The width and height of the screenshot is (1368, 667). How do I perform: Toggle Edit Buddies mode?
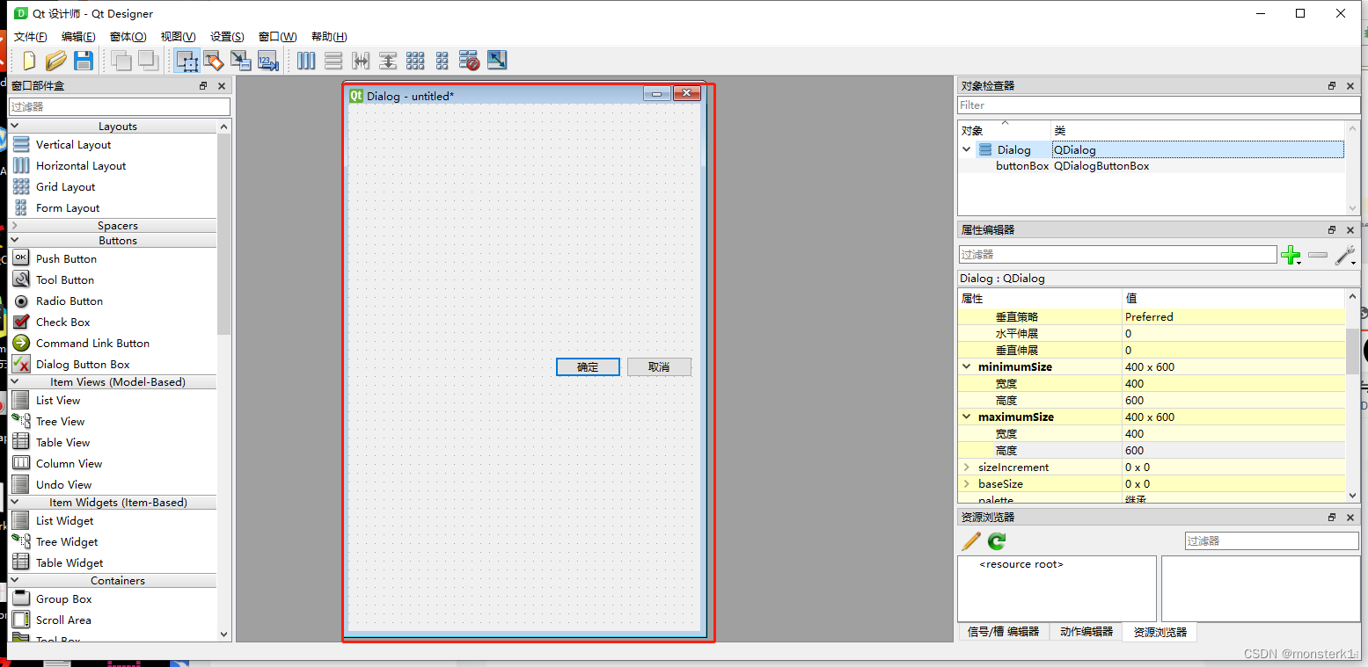pos(240,61)
